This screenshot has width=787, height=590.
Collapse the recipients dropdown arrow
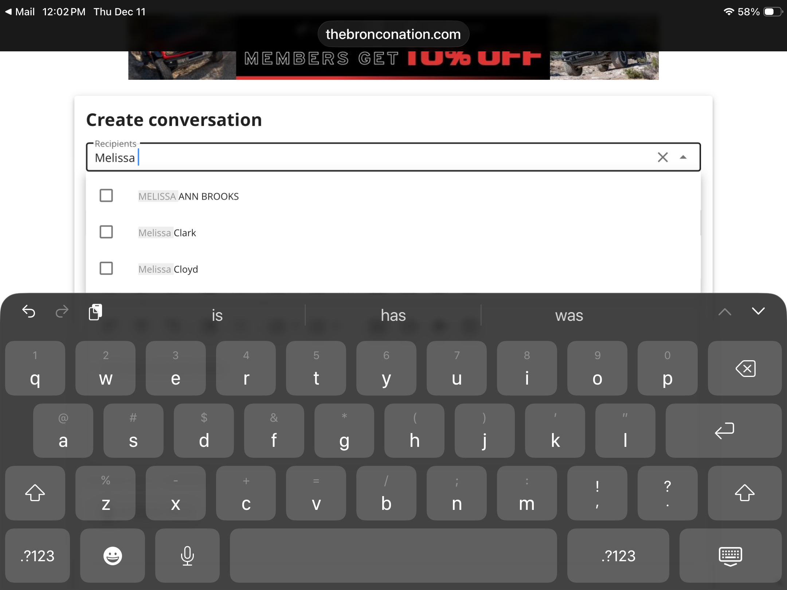coord(683,157)
